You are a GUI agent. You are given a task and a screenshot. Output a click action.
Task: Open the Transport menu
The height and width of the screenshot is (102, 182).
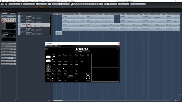(40, 1)
